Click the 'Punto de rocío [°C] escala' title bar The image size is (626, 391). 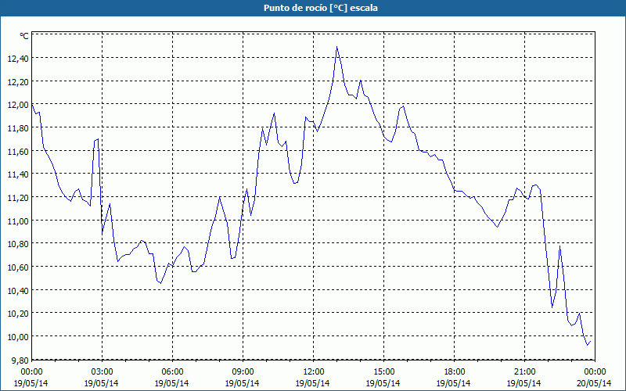[313, 8]
